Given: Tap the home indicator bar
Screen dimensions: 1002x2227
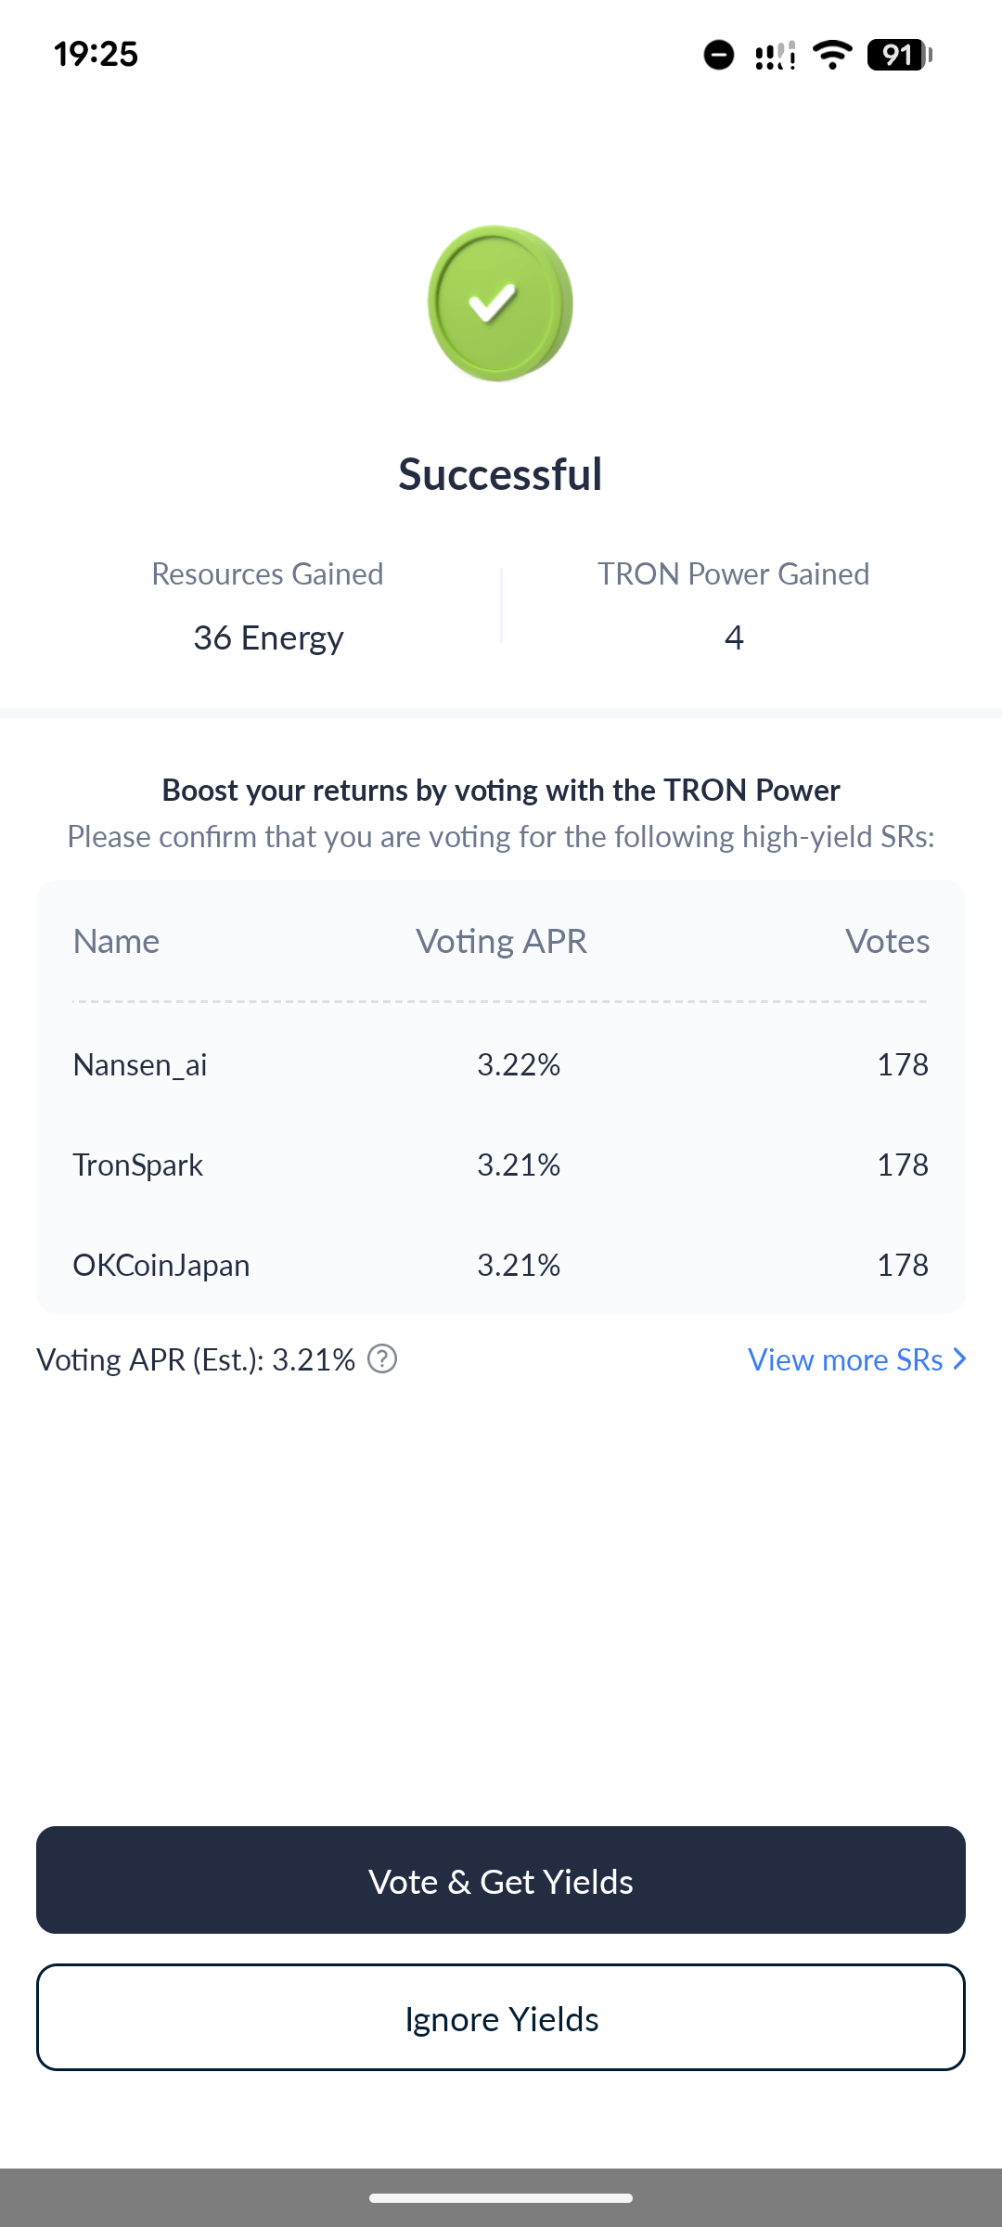Looking at the screenshot, I should tap(501, 2197).
